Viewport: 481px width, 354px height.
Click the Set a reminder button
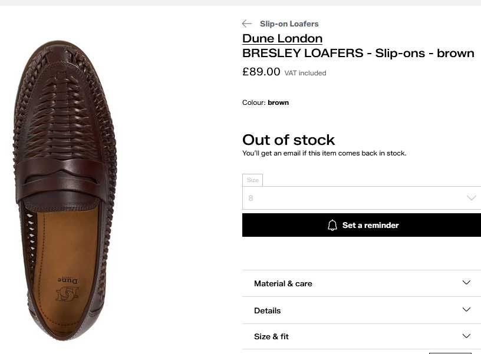[361, 225]
